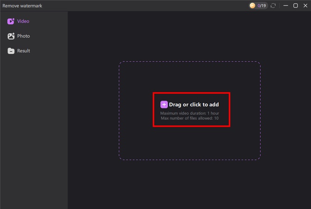Screen dimensions: 311x209
Task: Open the Result tab label
Action: coord(24,51)
